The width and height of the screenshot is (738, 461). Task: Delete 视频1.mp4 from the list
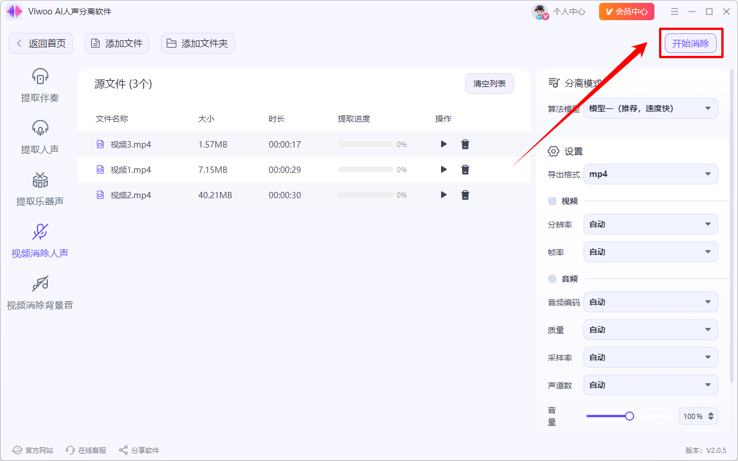(x=465, y=169)
